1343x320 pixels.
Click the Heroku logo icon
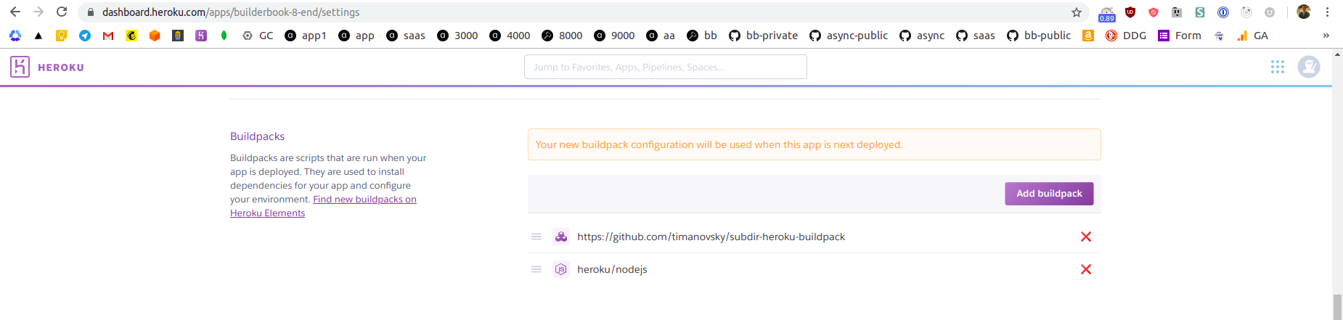point(20,67)
